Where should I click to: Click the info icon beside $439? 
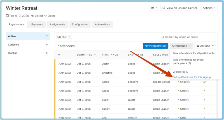pyautogui.click(x=188, y=82)
